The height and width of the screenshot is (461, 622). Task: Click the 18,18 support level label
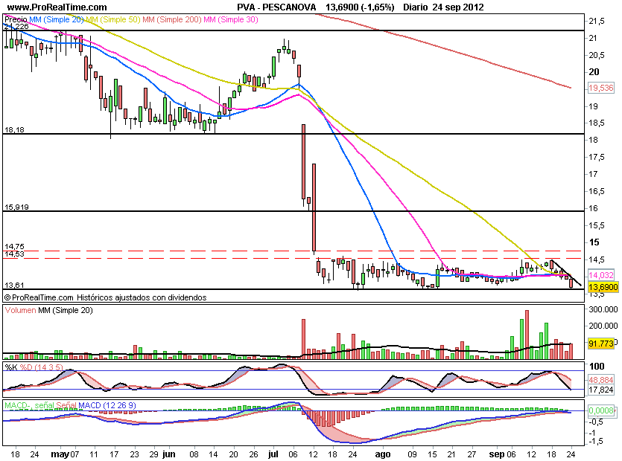[x=14, y=130]
